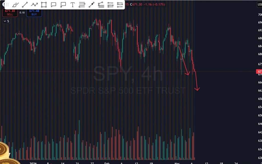262x164 pixels.
Task: Choose the Short Position tool
Action: (120, 5)
